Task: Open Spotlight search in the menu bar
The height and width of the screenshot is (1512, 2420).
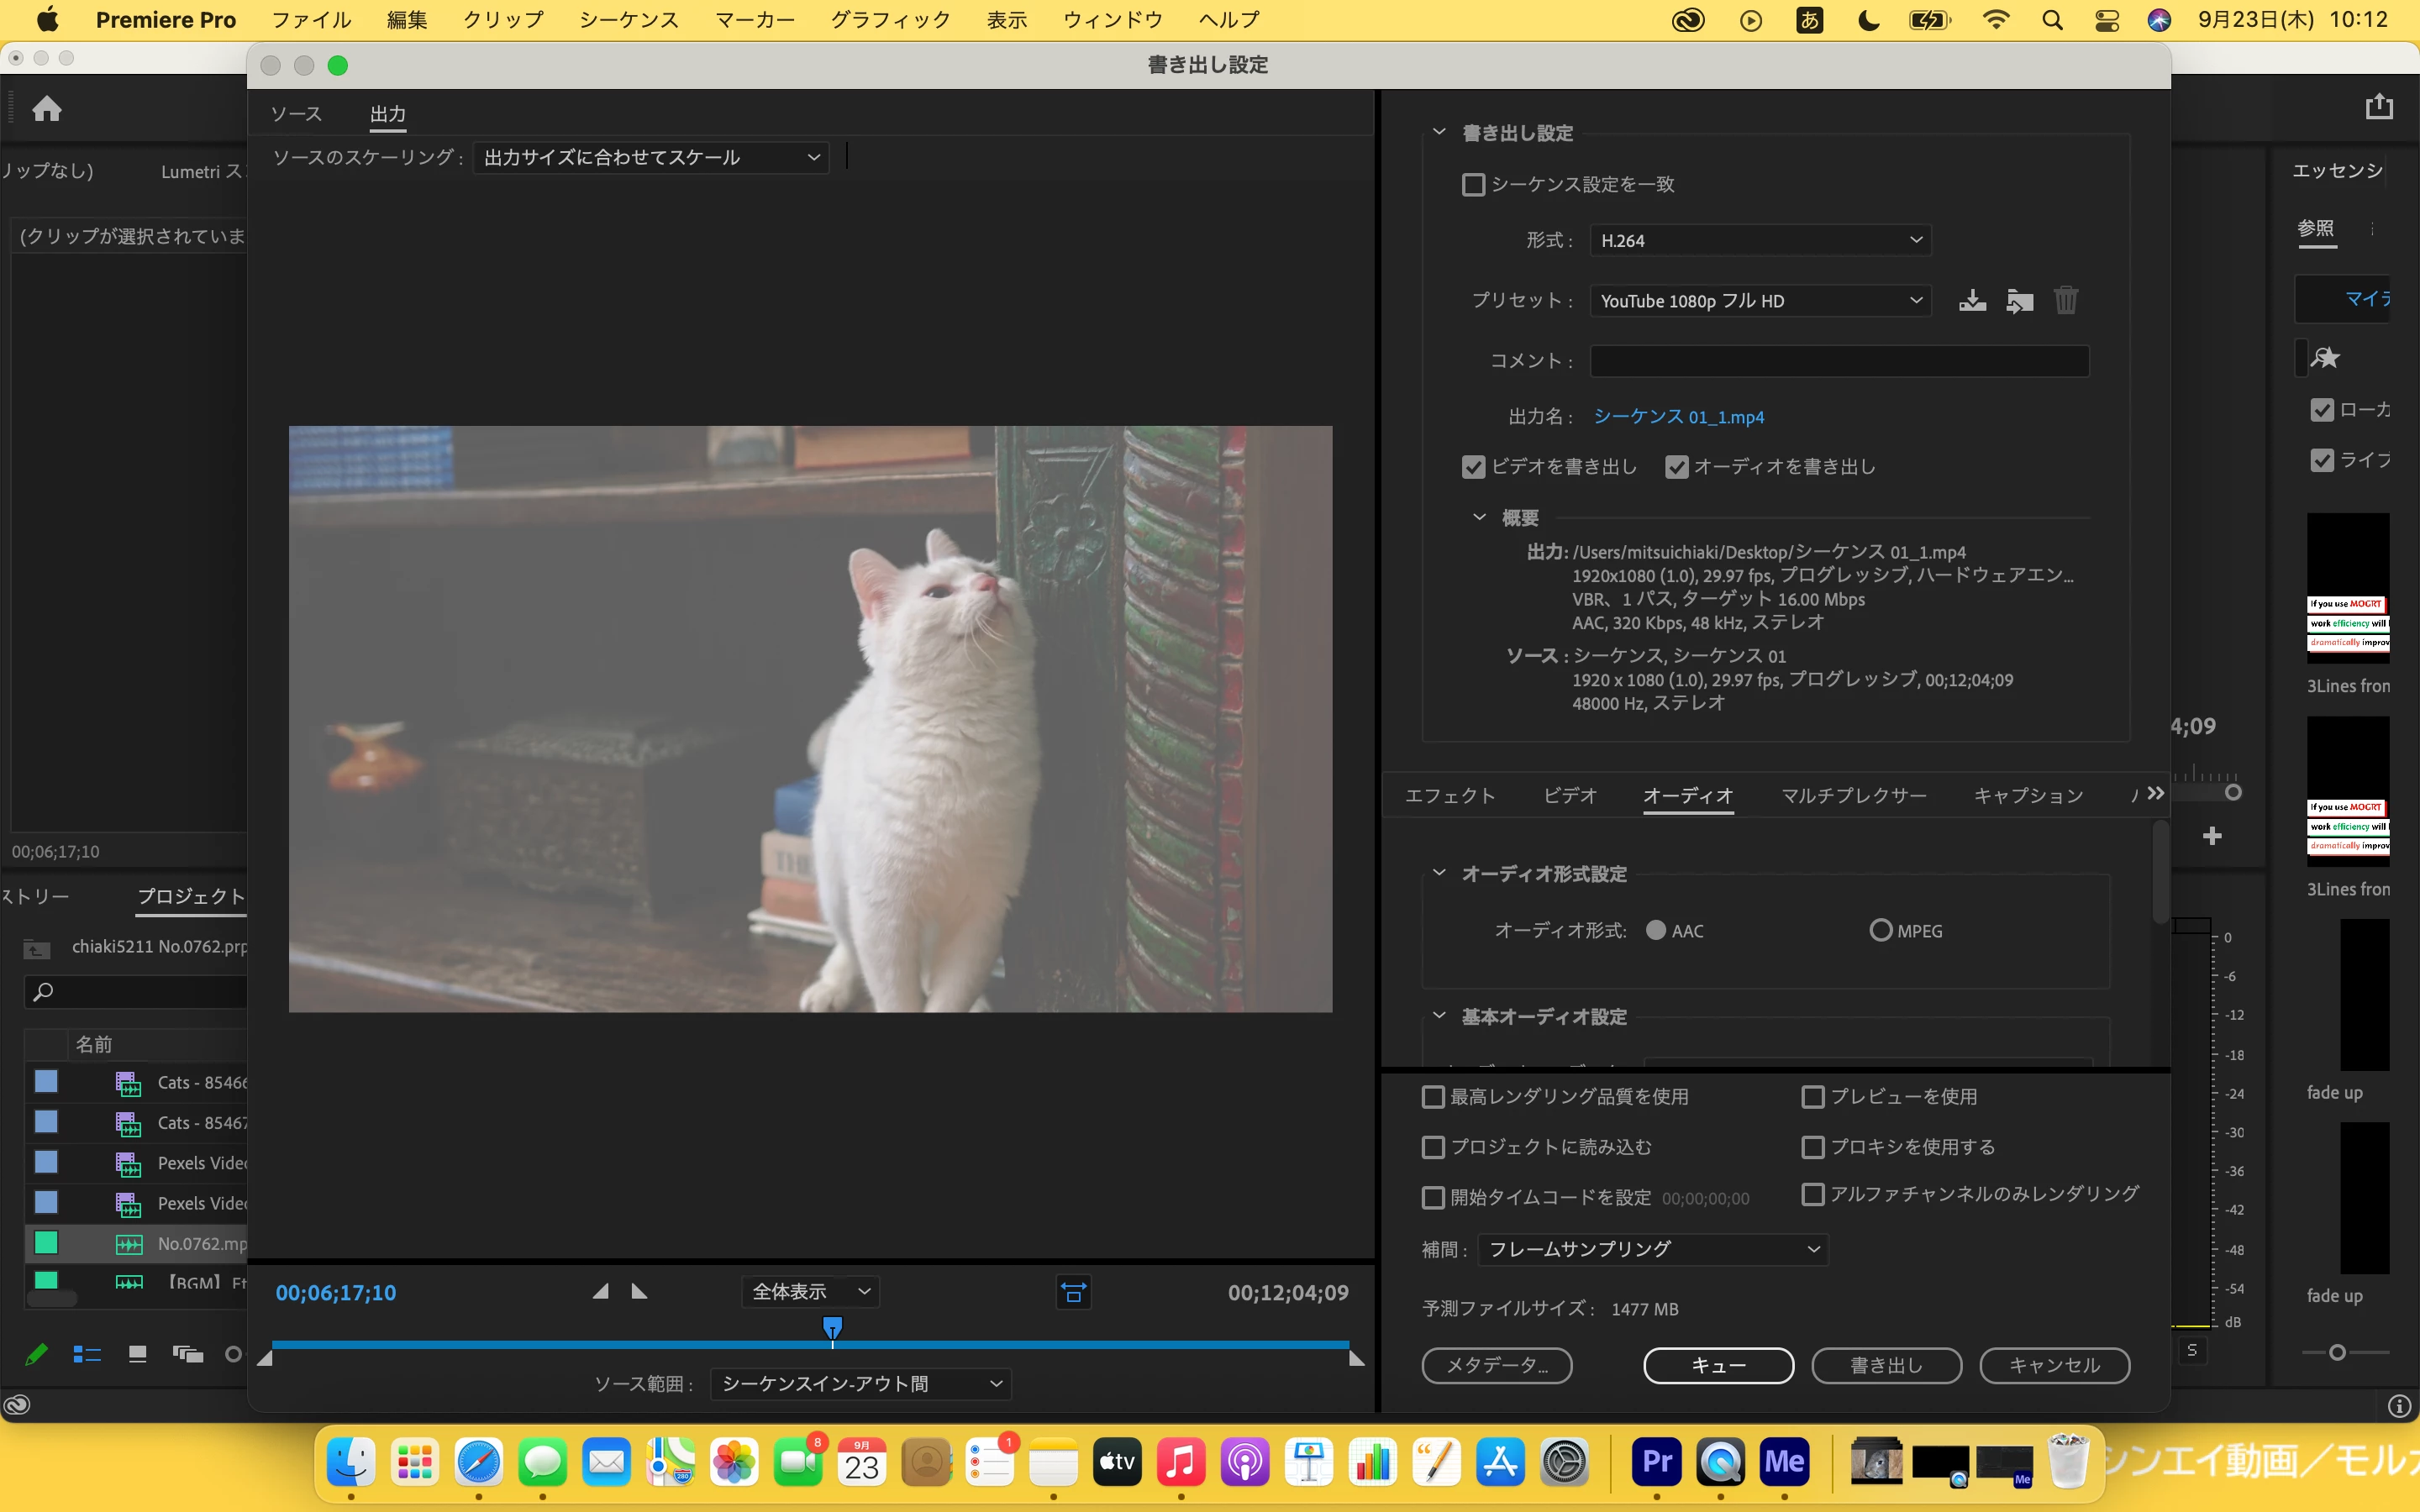Action: click(x=2052, y=20)
